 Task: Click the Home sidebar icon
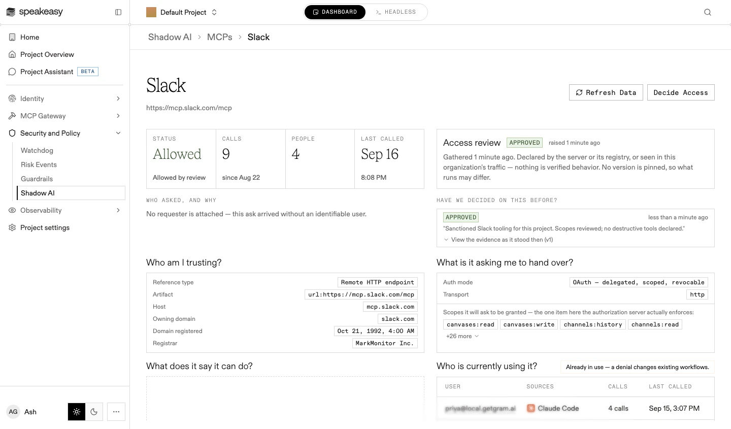12,37
